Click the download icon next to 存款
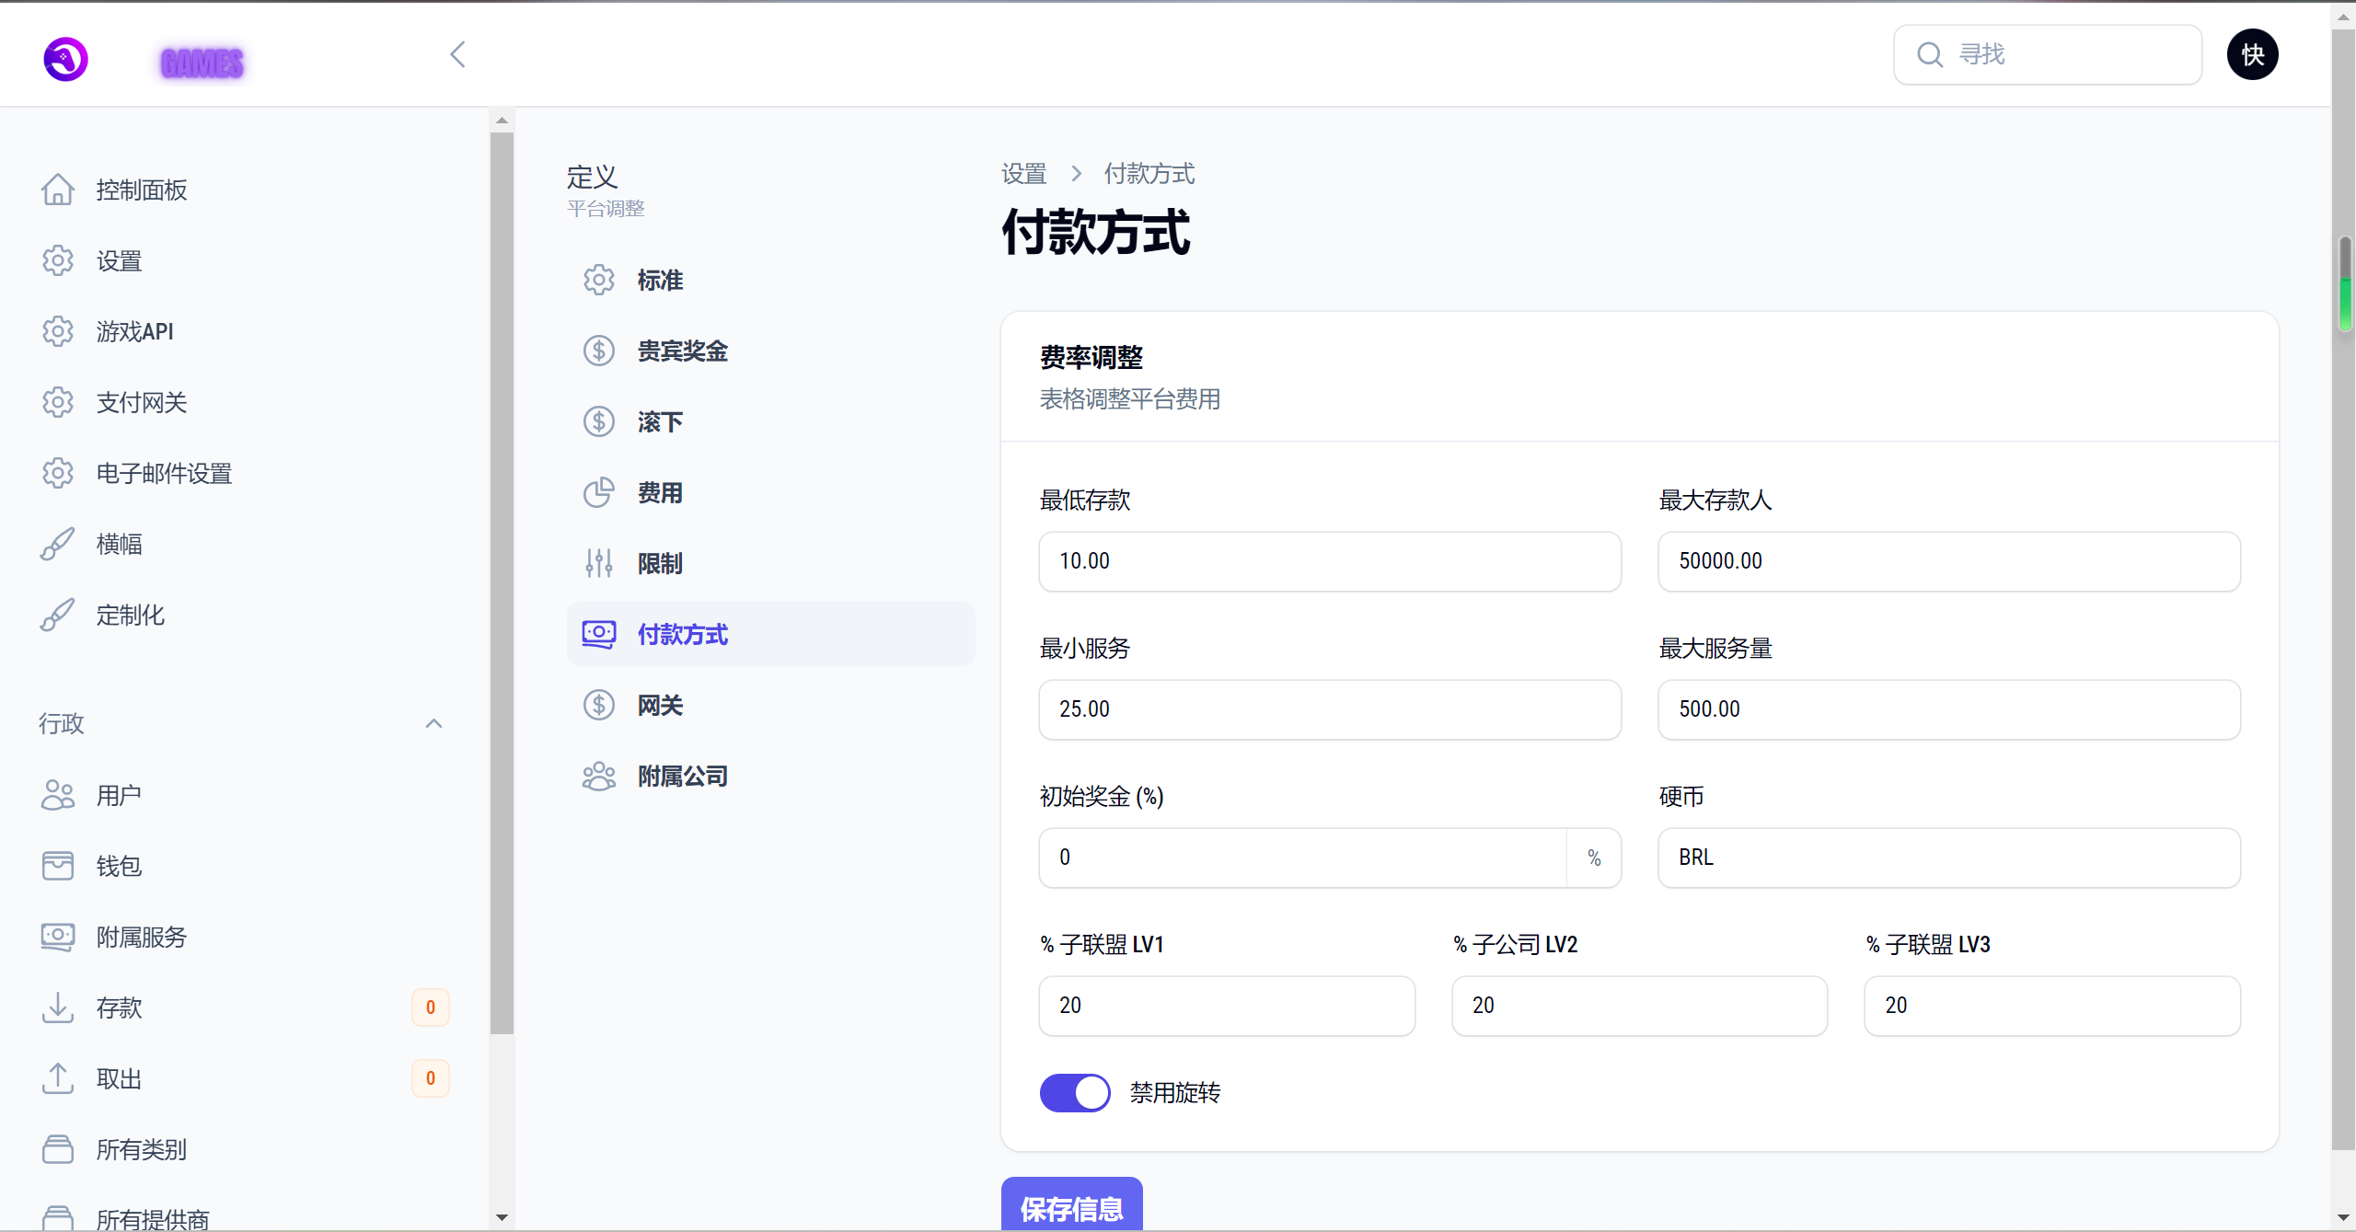This screenshot has height=1232, width=2356. click(57, 1007)
